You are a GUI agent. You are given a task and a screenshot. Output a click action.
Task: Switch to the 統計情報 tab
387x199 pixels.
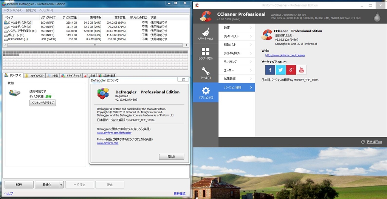click(106, 76)
